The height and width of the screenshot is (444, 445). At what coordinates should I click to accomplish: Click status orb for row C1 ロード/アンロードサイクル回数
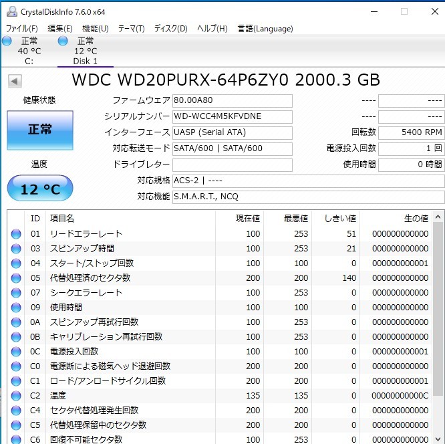pyautogui.click(x=16, y=381)
